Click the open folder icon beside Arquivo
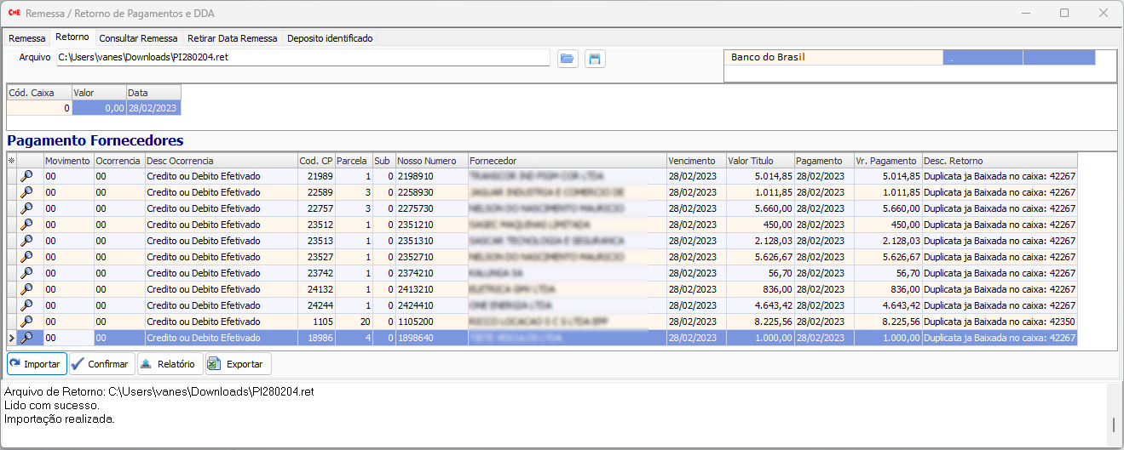The width and height of the screenshot is (1124, 450). 568,59
